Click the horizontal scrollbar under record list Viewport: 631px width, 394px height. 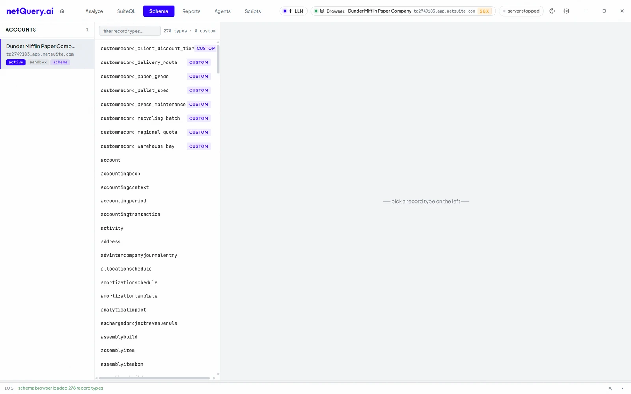pos(155,378)
